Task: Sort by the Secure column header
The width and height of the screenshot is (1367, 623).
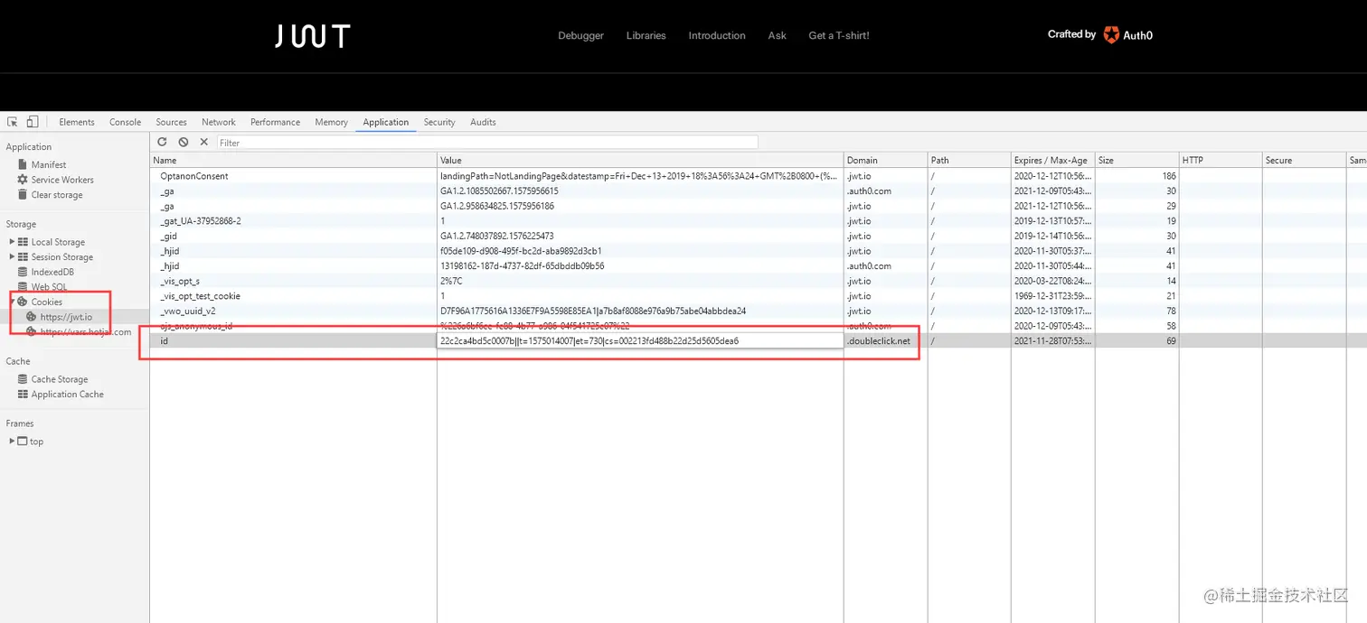Action: tap(1305, 160)
